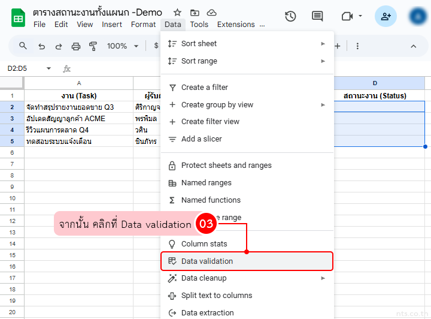Select cell A2 with Q3 task
This screenshot has width=431, height=319.
(78, 107)
